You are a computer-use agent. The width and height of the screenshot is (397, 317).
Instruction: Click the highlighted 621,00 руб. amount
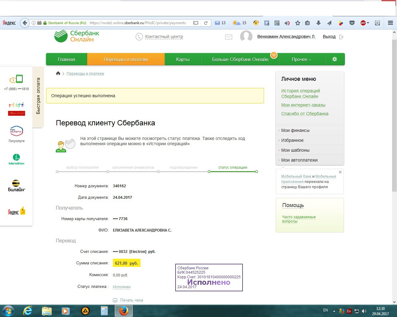click(x=127, y=263)
